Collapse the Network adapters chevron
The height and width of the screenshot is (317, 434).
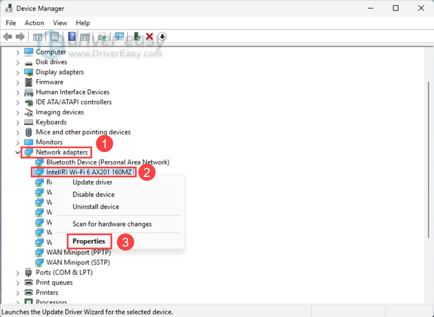point(18,152)
